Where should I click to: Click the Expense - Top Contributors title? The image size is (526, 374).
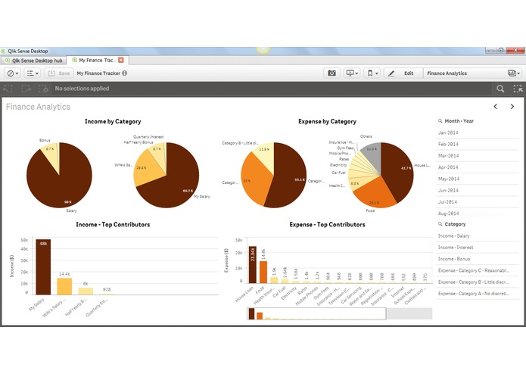click(327, 224)
